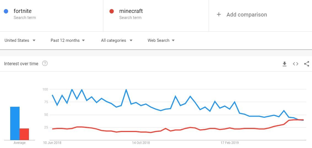Click the 14 Oct 2018 axis label
Image resolution: width=312 pixels, height=148 pixels.
pyautogui.click(x=141, y=143)
